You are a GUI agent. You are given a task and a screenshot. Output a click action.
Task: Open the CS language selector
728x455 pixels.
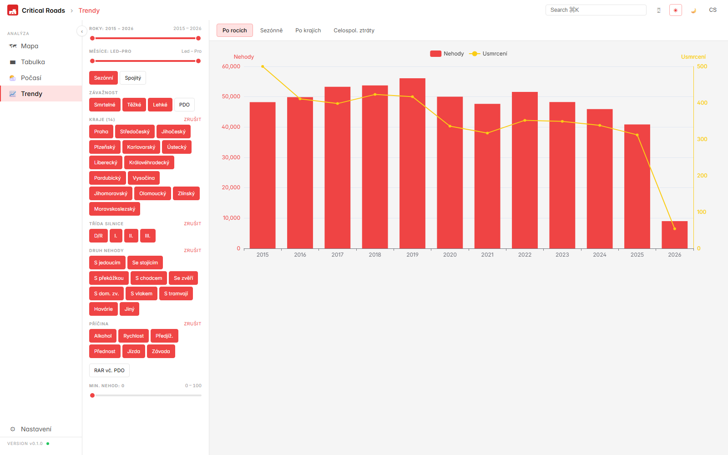713,10
